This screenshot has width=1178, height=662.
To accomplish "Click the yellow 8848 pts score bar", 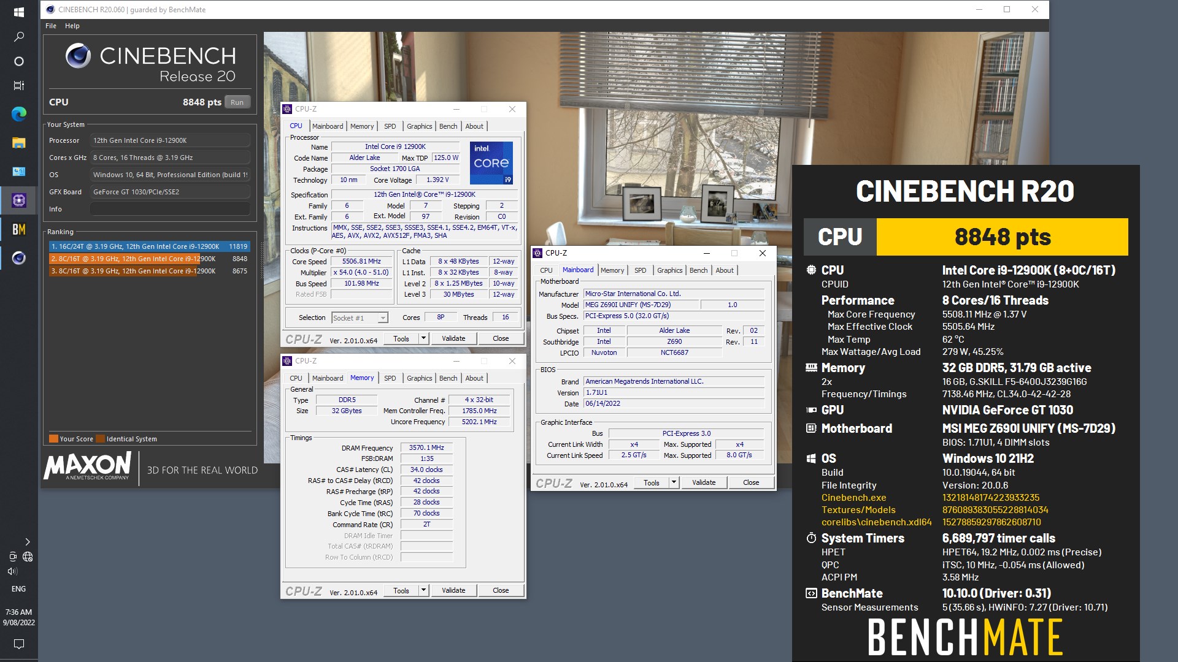I will tap(1002, 237).
